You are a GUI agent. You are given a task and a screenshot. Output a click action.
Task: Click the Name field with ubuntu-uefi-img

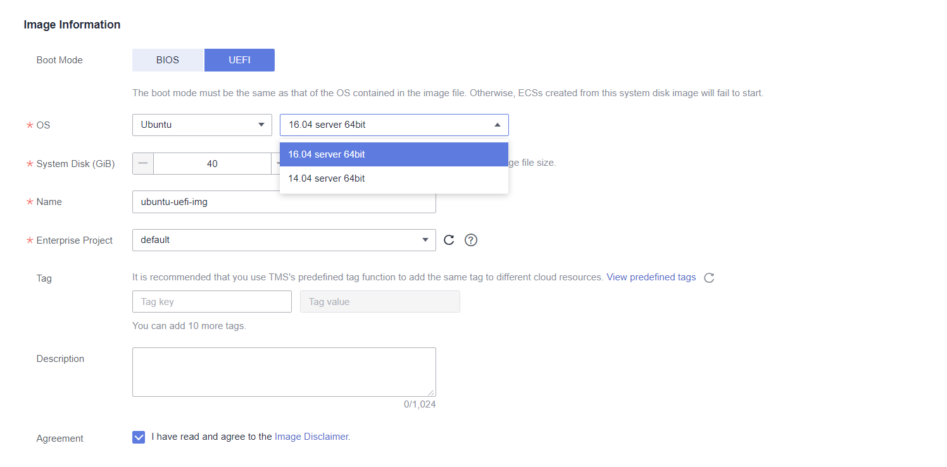284,202
